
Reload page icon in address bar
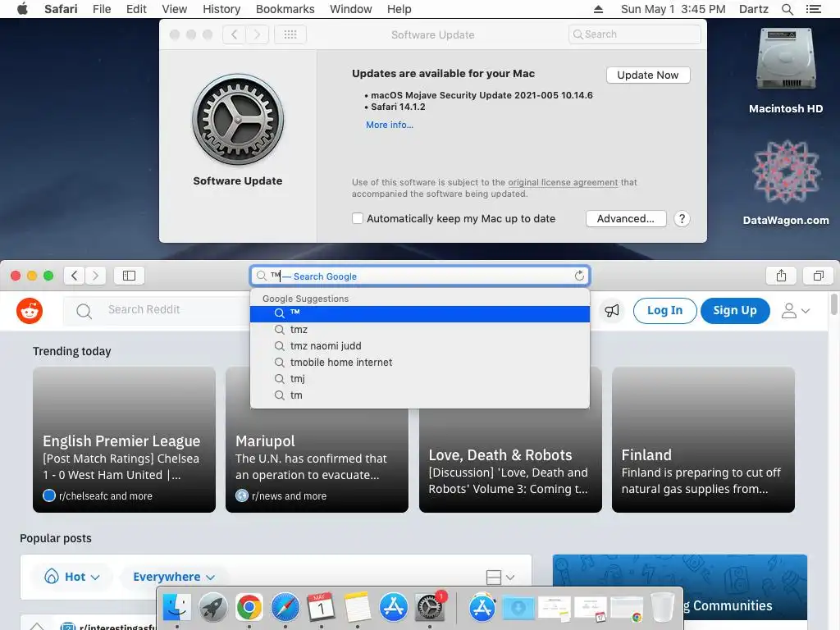pyautogui.click(x=579, y=276)
